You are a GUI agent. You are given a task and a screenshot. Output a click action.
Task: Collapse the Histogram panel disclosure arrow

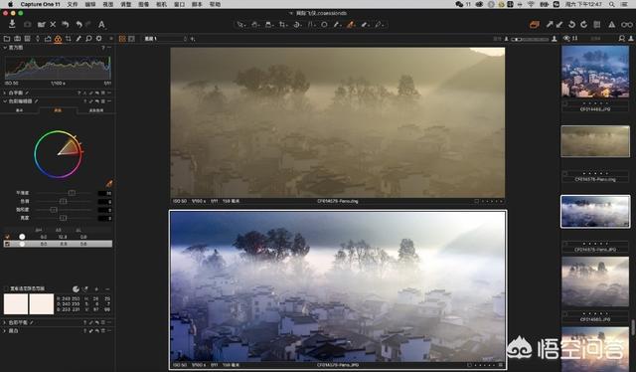click(x=5, y=48)
